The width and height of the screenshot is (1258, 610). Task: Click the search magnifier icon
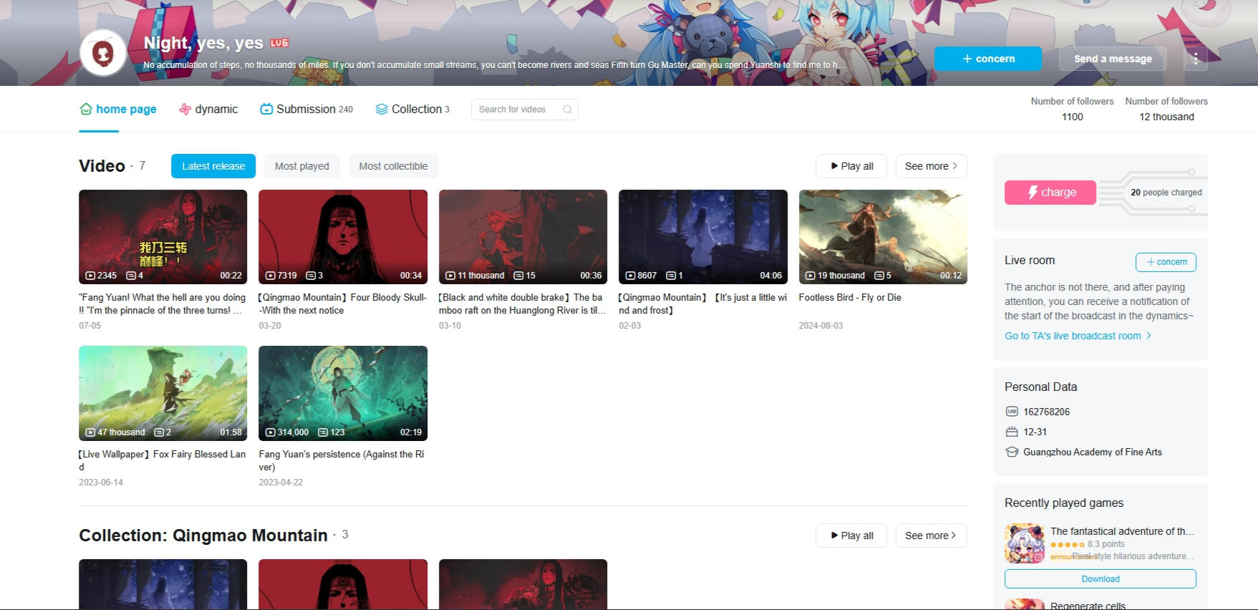point(567,110)
